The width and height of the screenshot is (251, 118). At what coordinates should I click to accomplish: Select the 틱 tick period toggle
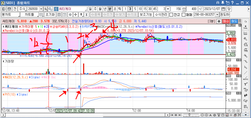(120, 9)
